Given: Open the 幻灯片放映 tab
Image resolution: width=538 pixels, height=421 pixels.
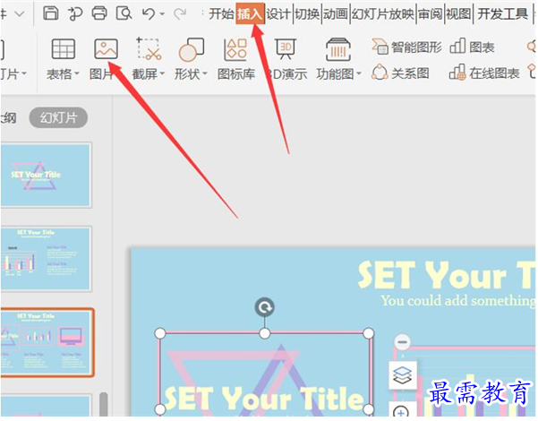Looking at the screenshot, I should (x=383, y=14).
